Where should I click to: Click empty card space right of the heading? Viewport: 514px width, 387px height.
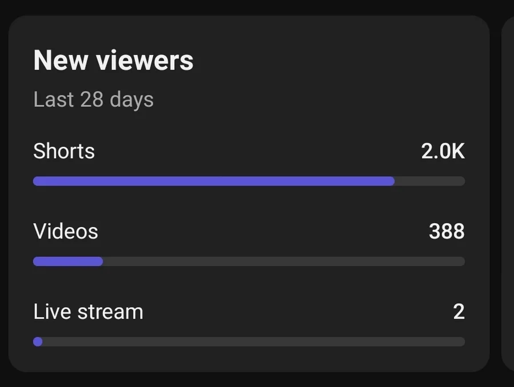click(x=343, y=61)
